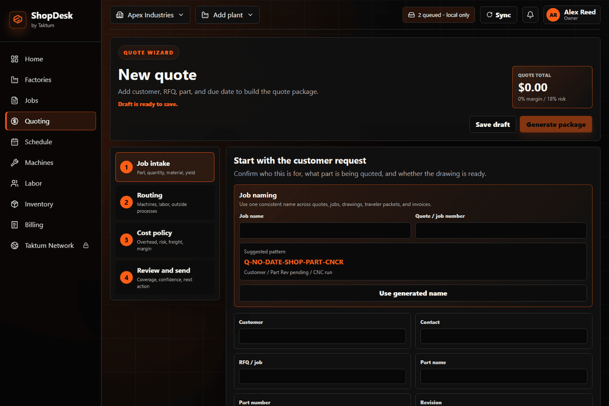Click the Taktum Network globe icon
The height and width of the screenshot is (406, 609).
(x=15, y=246)
